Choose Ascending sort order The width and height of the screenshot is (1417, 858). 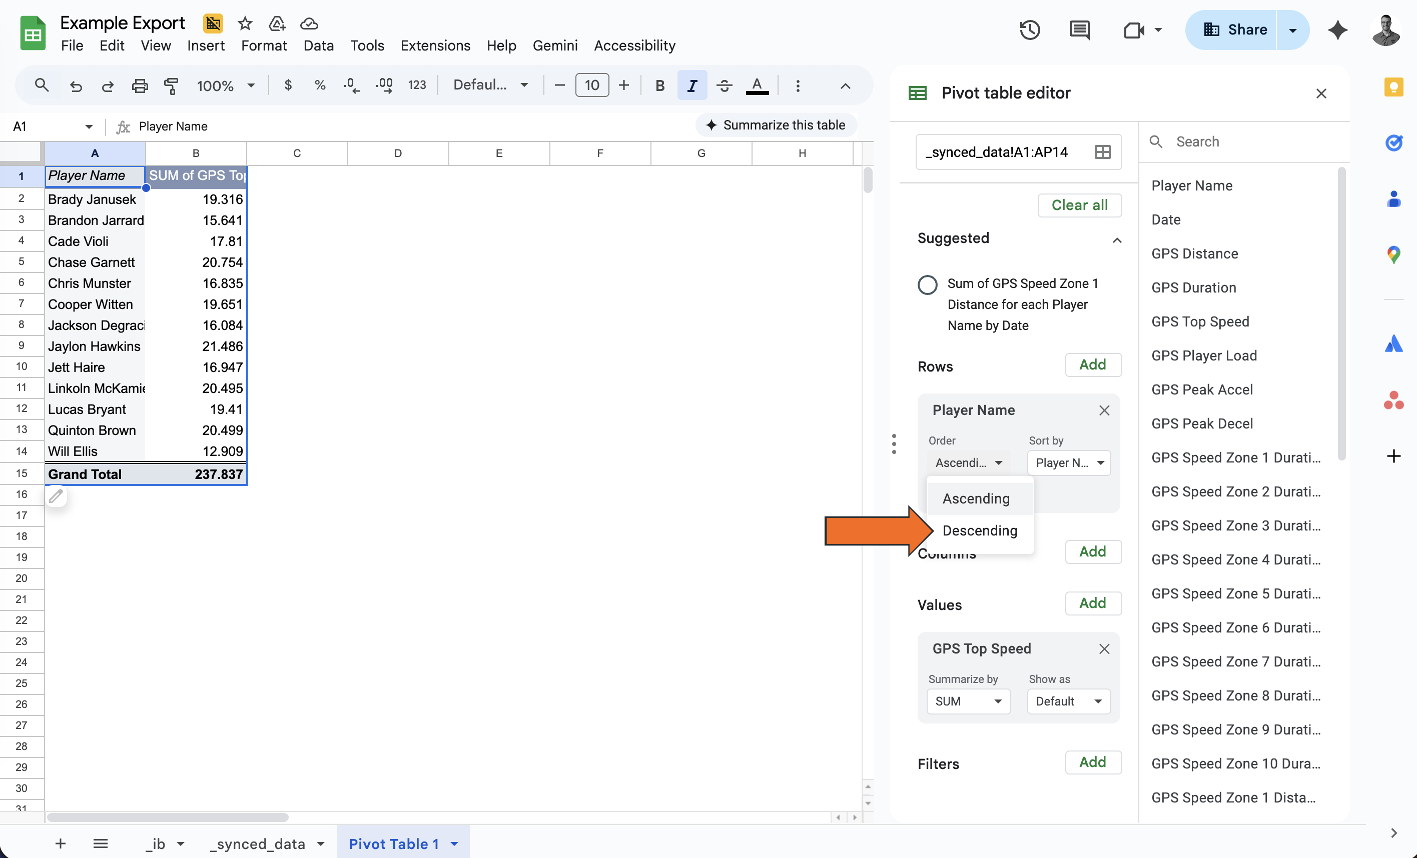click(x=979, y=498)
